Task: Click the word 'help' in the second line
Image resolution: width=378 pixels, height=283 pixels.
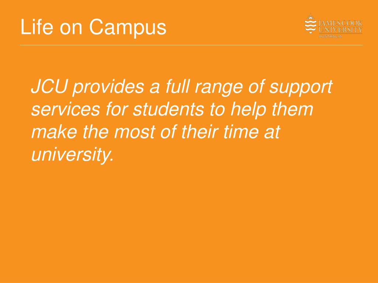Action: 248,110
